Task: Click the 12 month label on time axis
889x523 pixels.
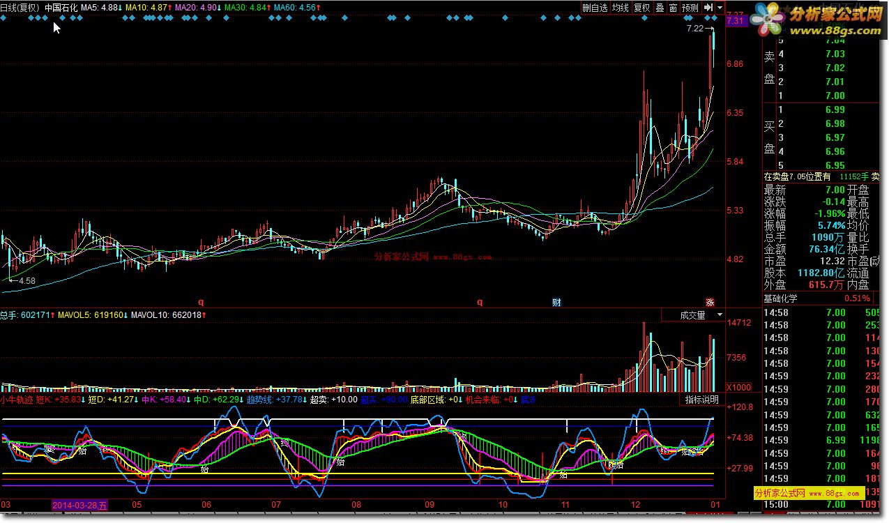Action: click(x=635, y=504)
